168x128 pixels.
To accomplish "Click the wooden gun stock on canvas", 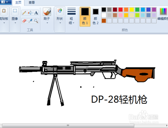I will (138, 74).
